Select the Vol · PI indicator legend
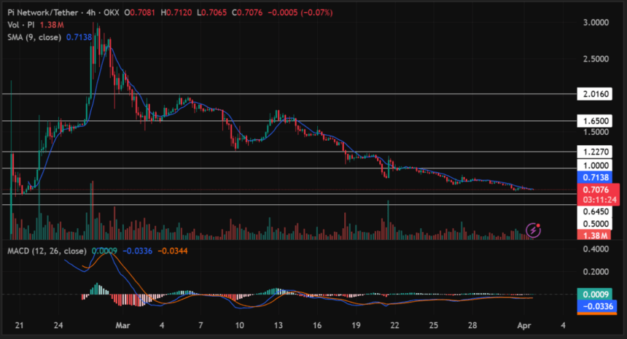This screenshot has height=339, width=627. point(21,25)
